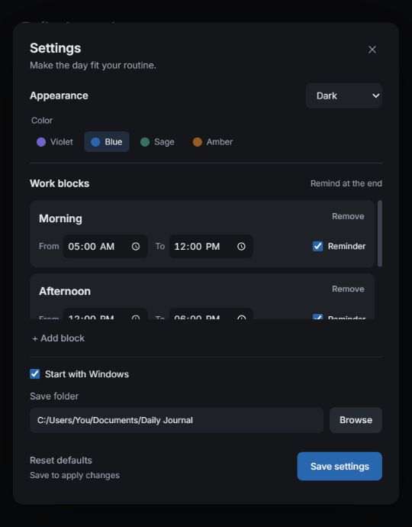Pick the Amber color option

coord(213,142)
